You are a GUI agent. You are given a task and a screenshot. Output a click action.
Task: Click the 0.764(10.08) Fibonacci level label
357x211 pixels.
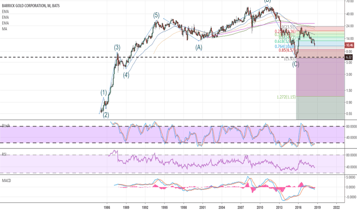[285, 46]
